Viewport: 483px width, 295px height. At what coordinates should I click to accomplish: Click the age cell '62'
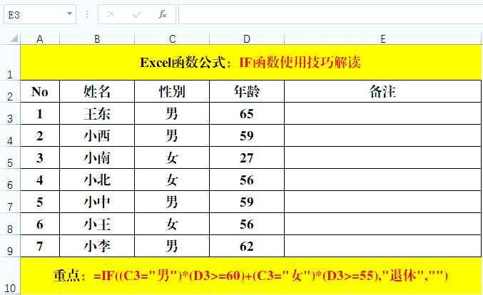(247, 246)
